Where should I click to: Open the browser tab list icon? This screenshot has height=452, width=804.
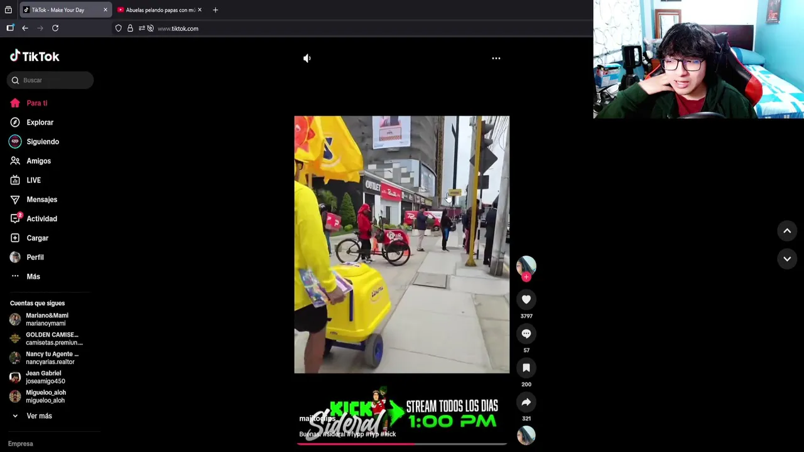point(8,10)
